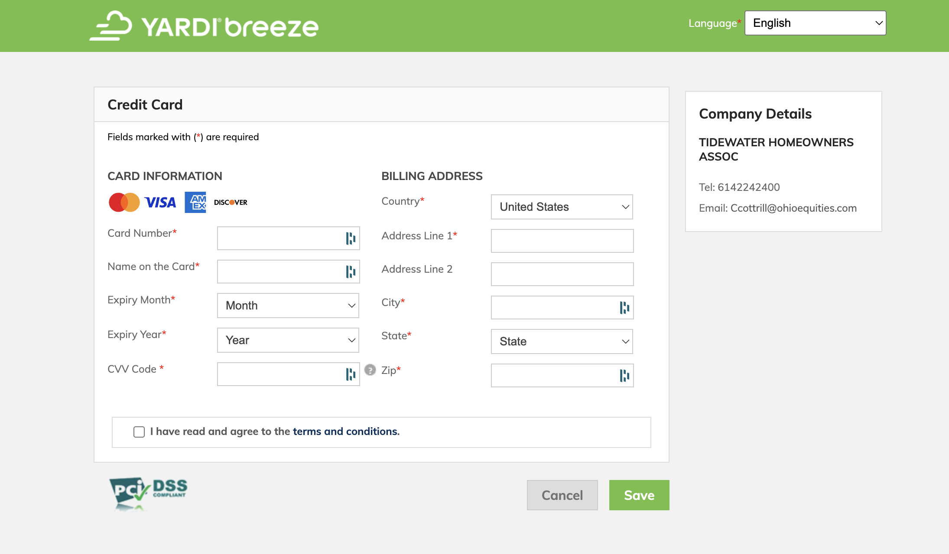This screenshot has height=554, width=949.
Task: Click the Yardi Breeze cloud logo
Action: pyautogui.click(x=111, y=26)
